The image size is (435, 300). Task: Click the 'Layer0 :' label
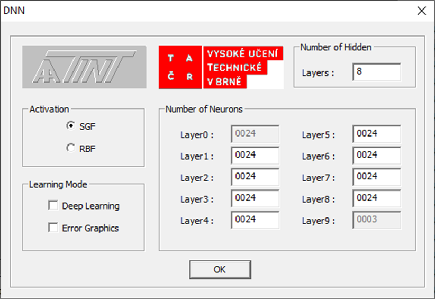[x=197, y=135]
